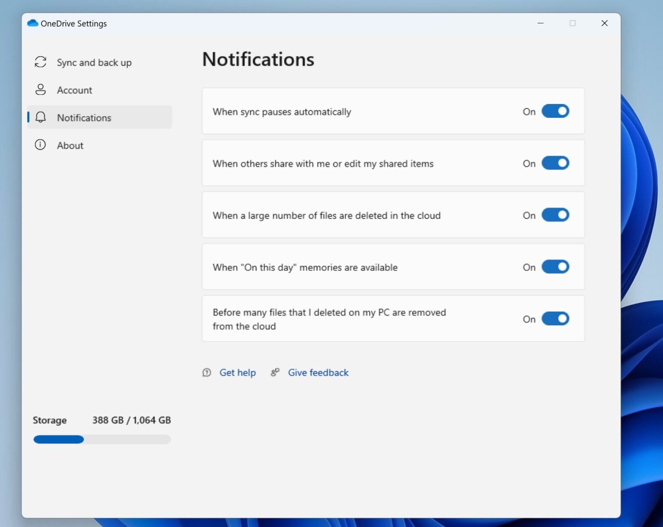Image resolution: width=663 pixels, height=527 pixels.
Task: Toggle off large file deletion cloud warnings
Action: pyautogui.click(x=556, y=215)
